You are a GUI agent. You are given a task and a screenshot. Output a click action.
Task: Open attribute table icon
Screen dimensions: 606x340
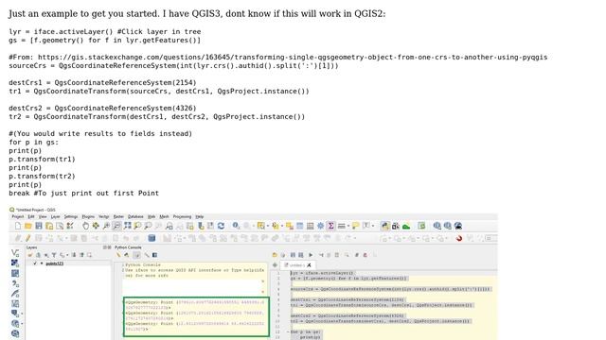coord(299,226)
